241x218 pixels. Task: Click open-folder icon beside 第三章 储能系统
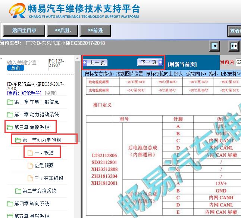coord(10,128)
